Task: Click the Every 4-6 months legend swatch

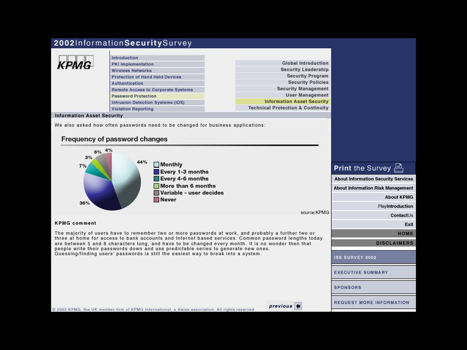Action: 156,178
